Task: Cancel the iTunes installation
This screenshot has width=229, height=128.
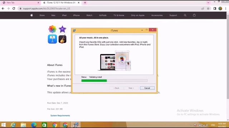Action: tap(147, 88)
